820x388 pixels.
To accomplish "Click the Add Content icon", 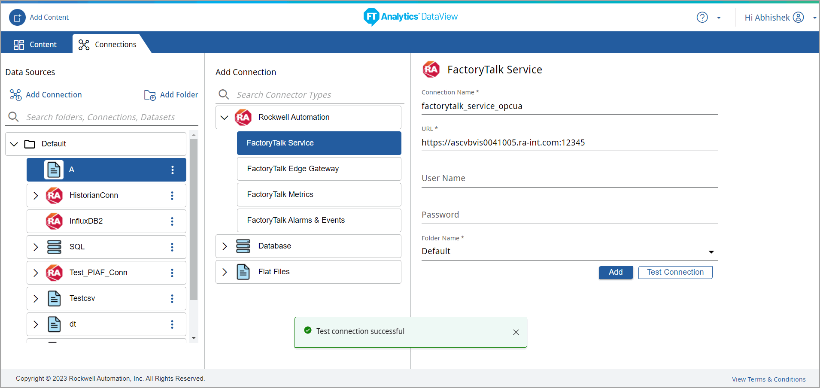I will [17, 17].
